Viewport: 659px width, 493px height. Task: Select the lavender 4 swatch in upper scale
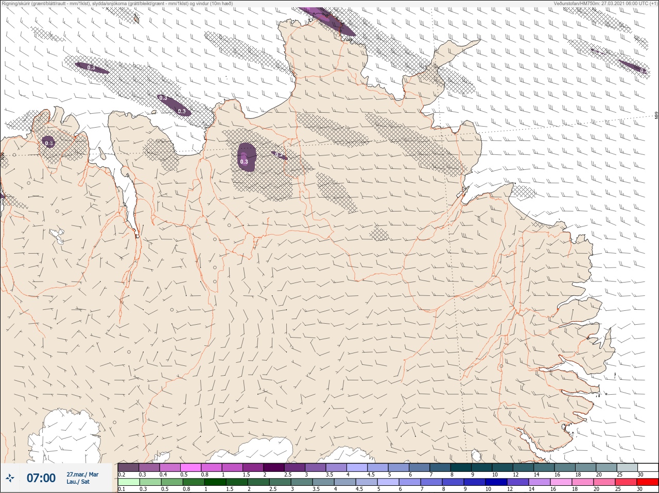pyautogui.click(x=357, y=467)
